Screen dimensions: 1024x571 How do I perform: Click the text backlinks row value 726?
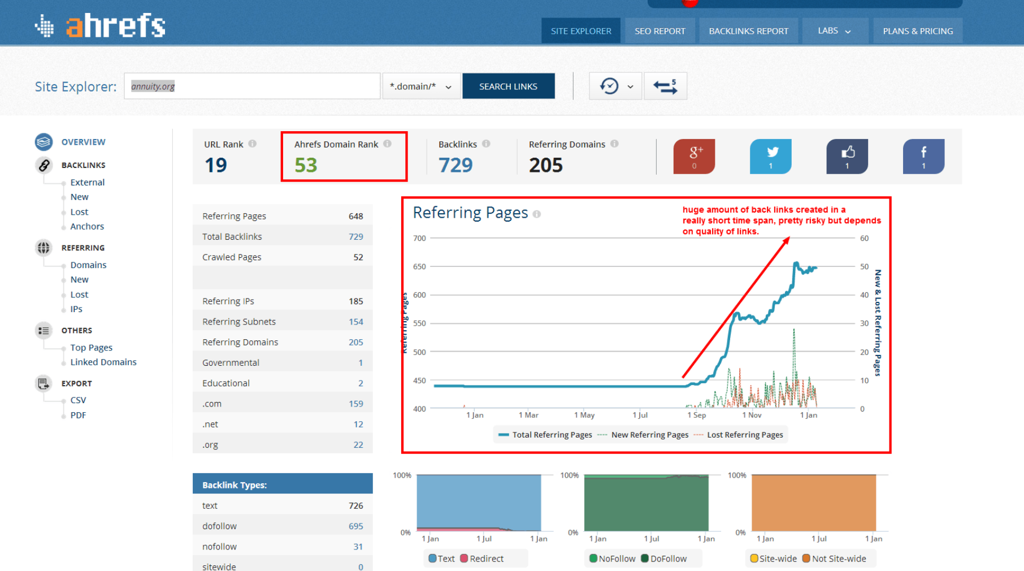coord(355,505)
